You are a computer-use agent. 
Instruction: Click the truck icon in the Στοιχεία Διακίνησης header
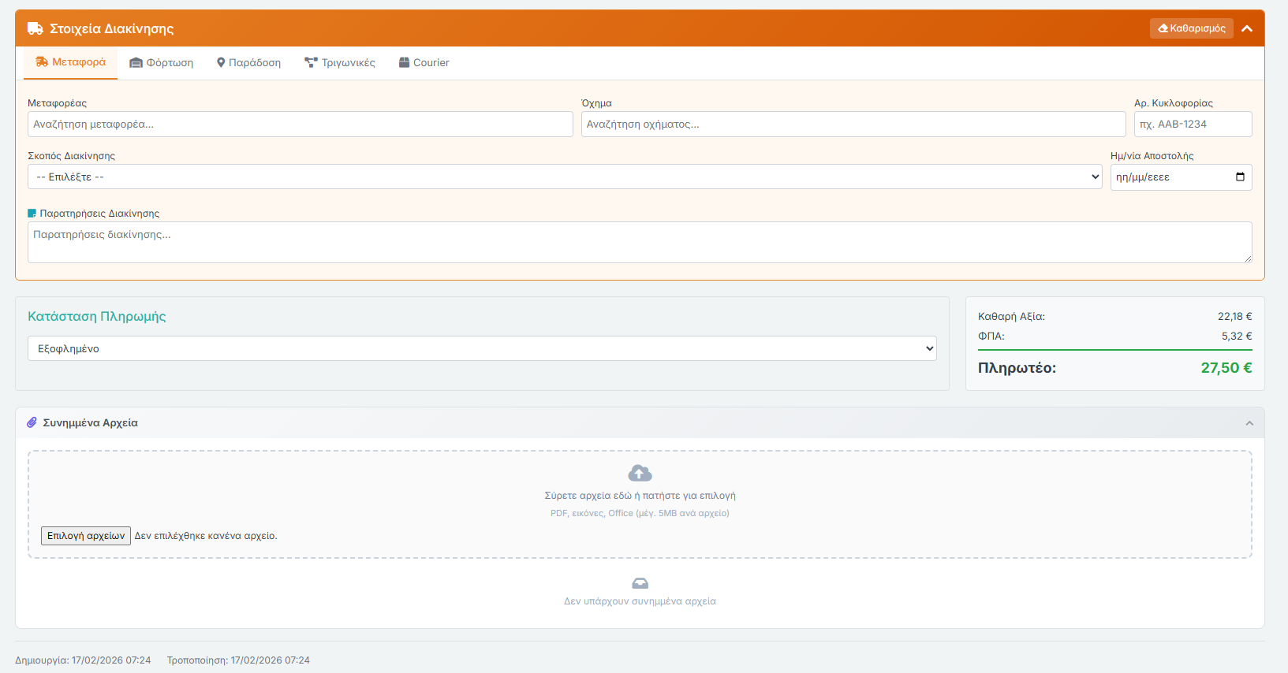pos(35,28)
